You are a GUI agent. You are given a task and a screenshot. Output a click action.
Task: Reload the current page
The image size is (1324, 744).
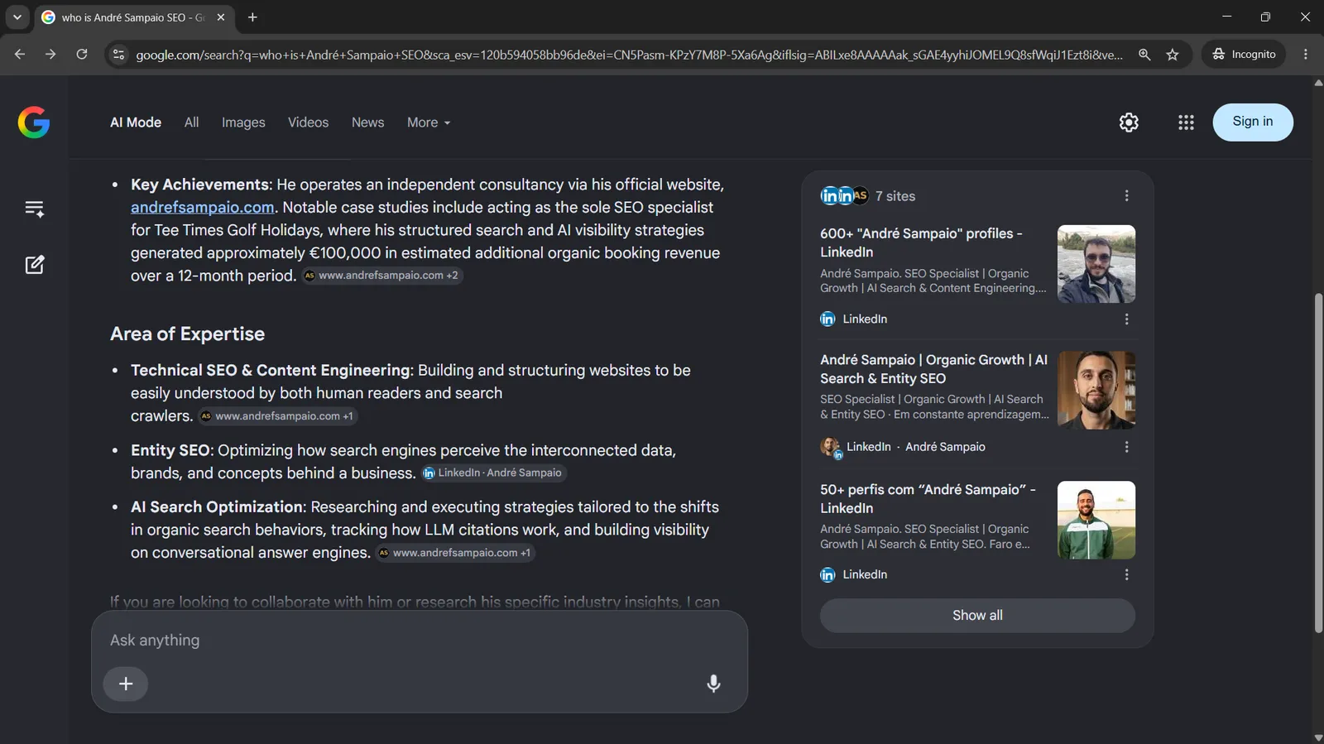[x=82, y=55]
